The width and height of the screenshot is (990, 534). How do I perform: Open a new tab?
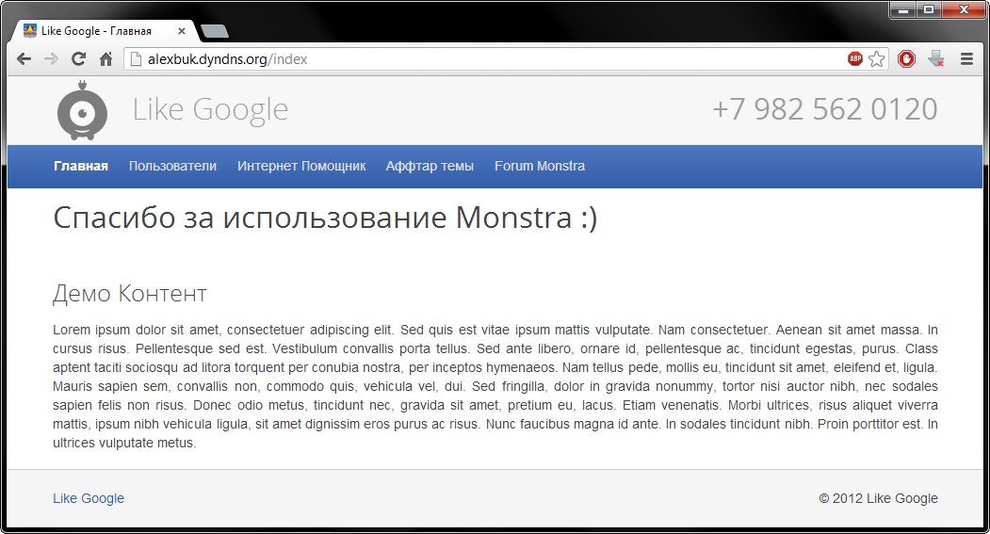[215, 32]
